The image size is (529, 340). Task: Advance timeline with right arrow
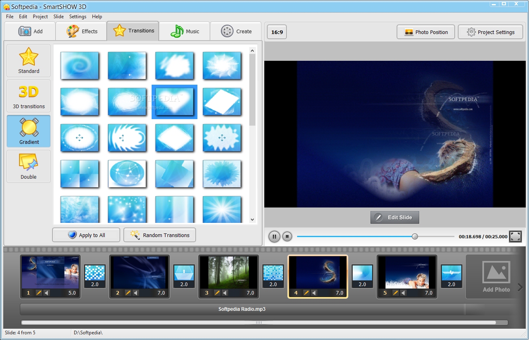click(x=520, y=288)
